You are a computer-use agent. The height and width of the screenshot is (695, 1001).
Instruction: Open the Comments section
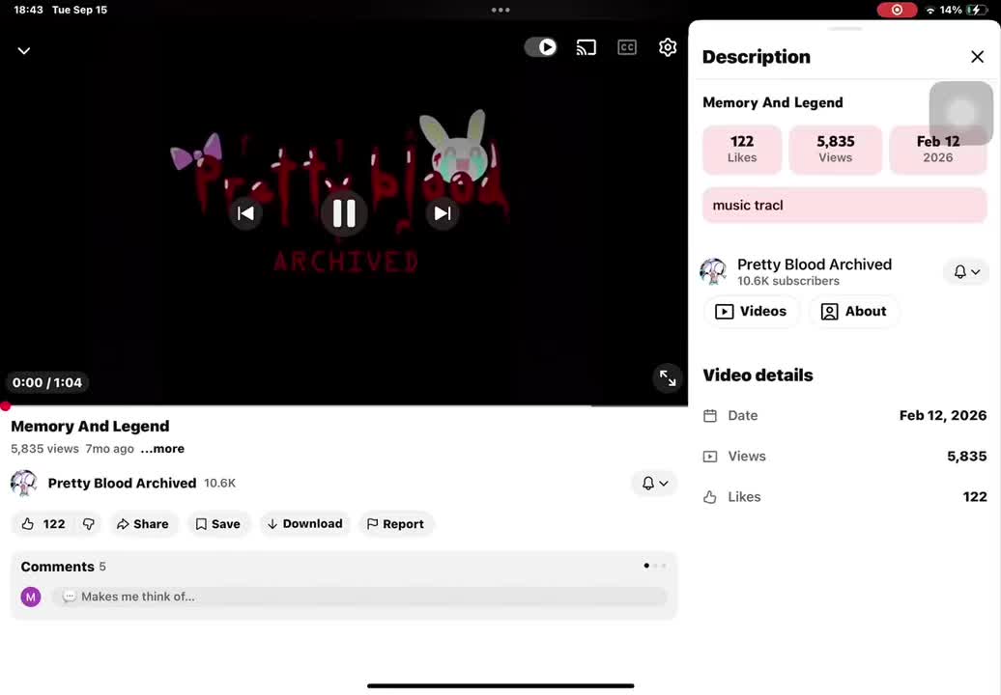(x=343, y=585)
